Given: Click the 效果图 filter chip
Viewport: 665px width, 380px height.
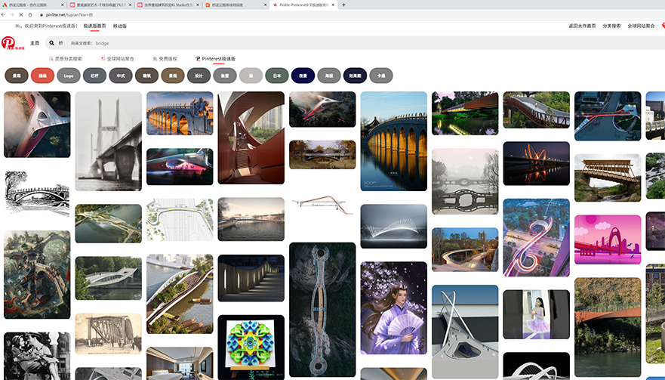Looking at the screenshot, I should tap(355, 76).
